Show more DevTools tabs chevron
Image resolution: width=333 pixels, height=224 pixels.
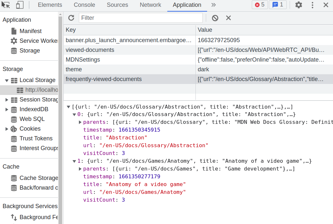pyautogui.click(x=214, y=5)
